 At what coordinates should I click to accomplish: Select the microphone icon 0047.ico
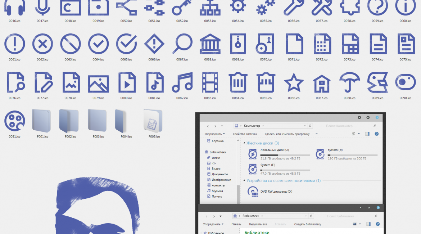pyautogui.click(x=42, y=8)
